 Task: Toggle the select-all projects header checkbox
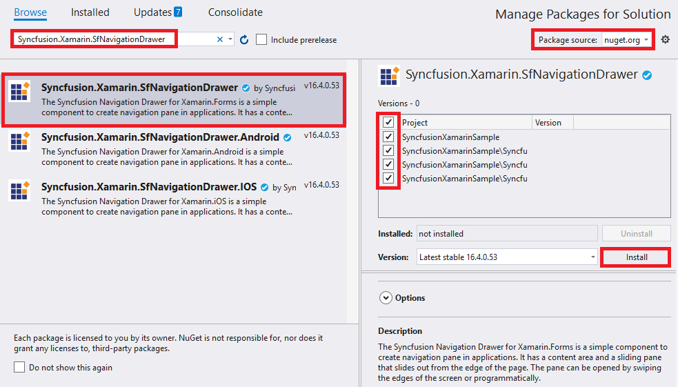[388, 123]
